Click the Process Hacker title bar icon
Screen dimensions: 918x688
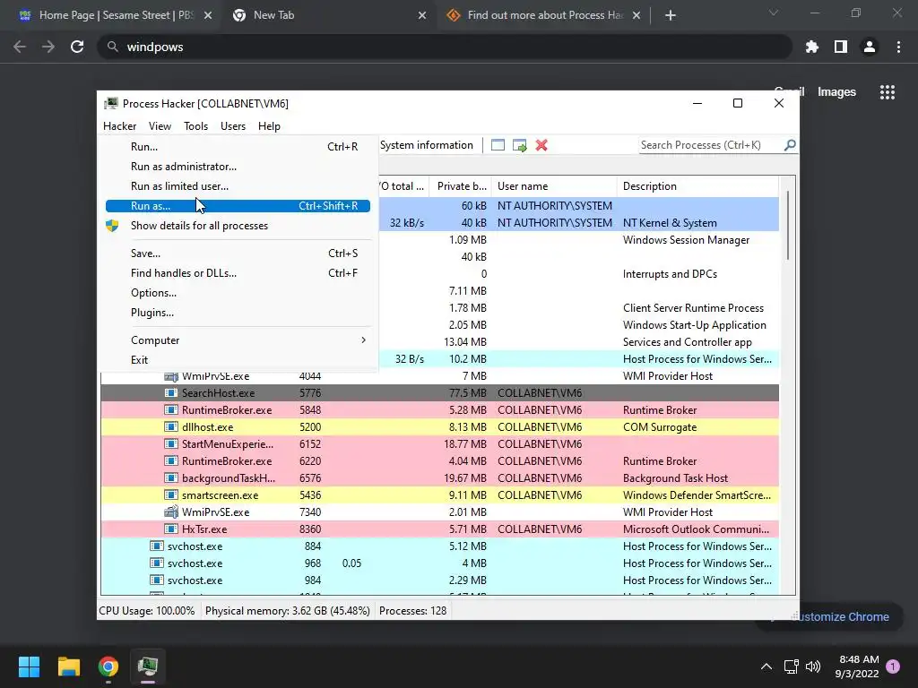[x=110, y=104]
